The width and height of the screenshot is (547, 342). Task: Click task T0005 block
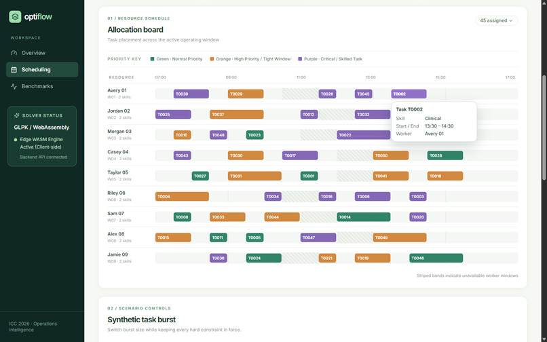[254, 238]
